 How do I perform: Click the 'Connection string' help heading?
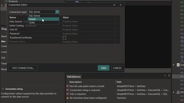click(x=14, y=89)
